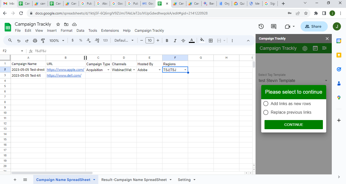Open the borders tool icon

click(x=211, y=40)
